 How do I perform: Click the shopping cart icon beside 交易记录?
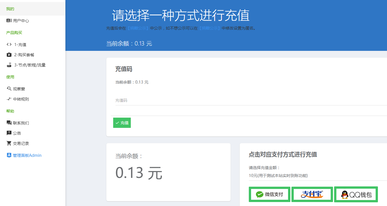9,143
